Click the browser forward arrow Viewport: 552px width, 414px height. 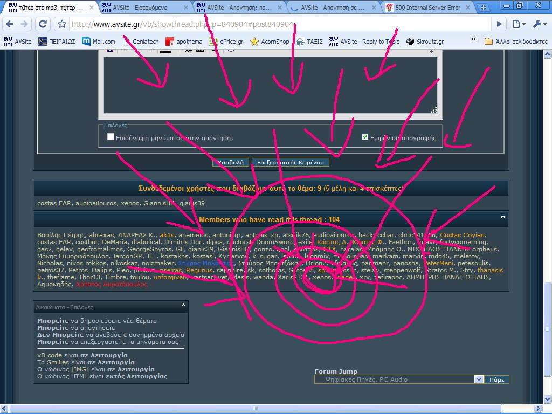coord(24,24)
